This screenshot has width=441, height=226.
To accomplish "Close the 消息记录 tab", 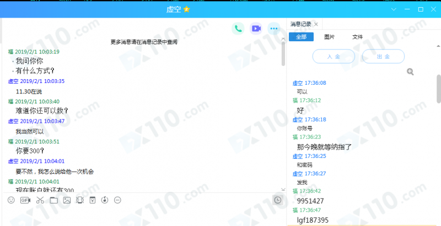I will pyautogui.click(x=316, y=24).
